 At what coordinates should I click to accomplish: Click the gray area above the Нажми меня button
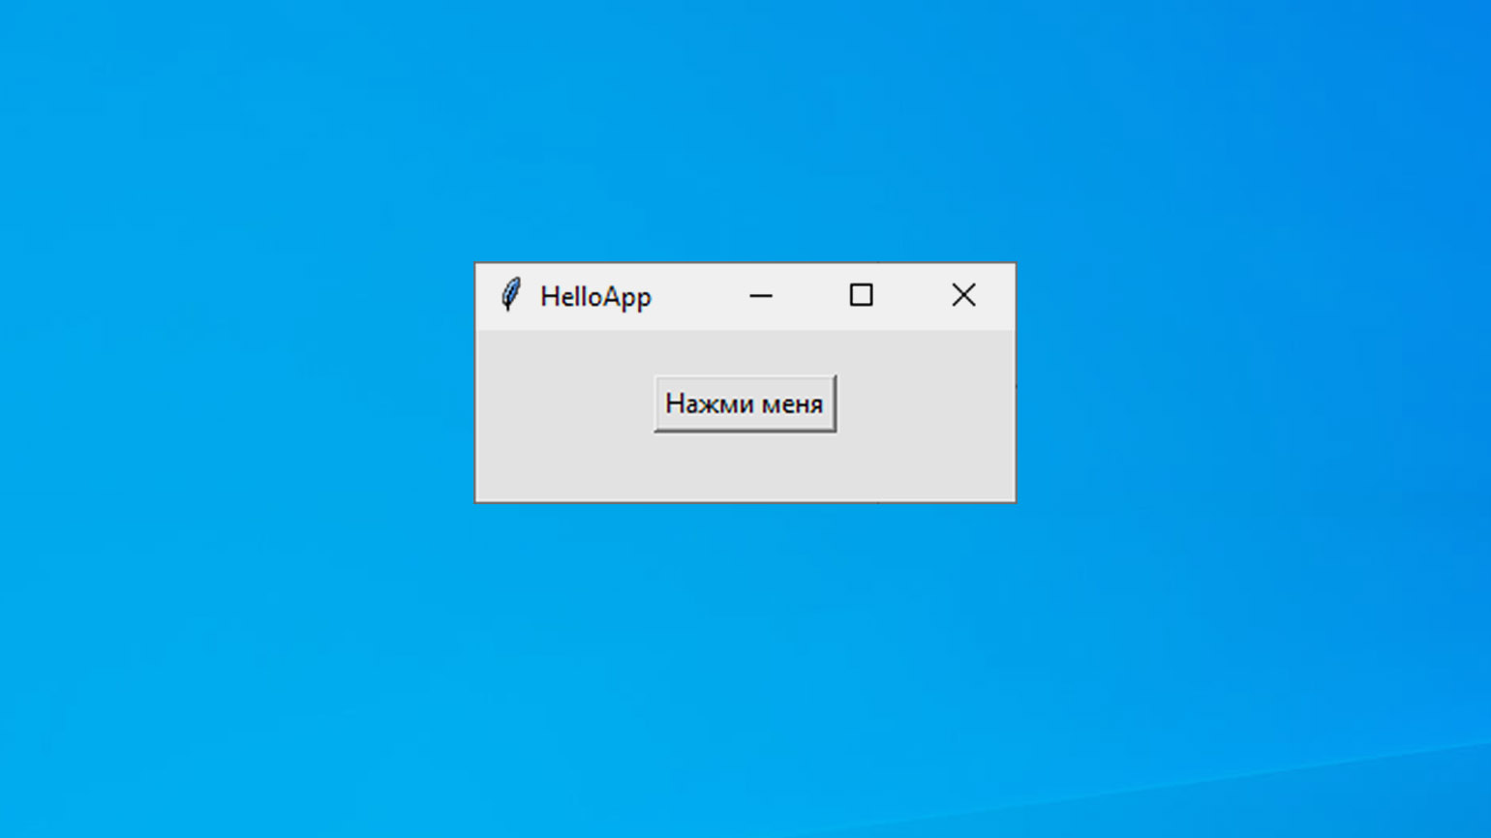745,352
